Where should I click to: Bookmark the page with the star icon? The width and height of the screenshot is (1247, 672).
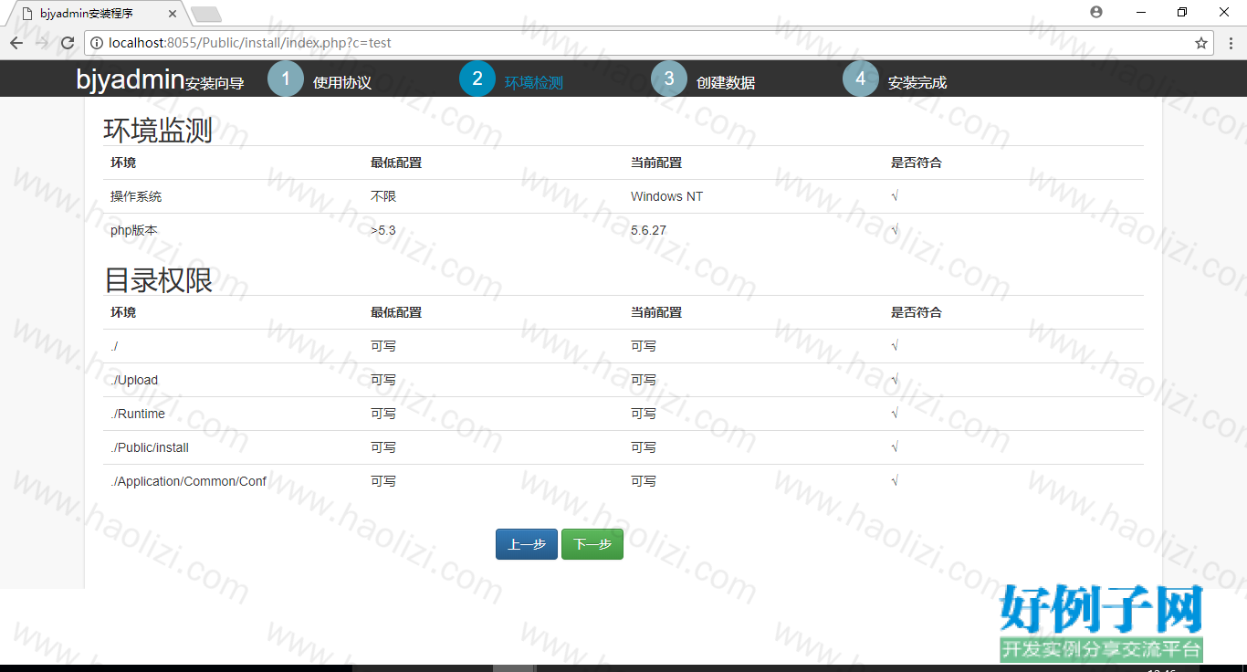point(1201,43)
